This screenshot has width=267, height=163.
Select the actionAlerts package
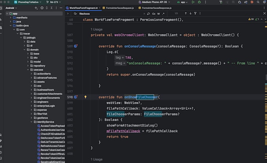tap(44, 74)
